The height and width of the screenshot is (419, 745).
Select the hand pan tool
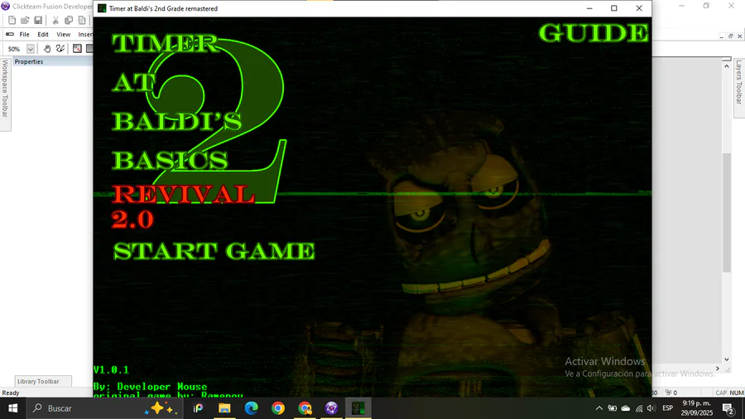coord(47,49)
